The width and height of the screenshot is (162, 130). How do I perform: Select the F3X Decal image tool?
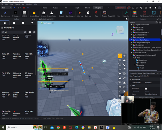(120, 78)
